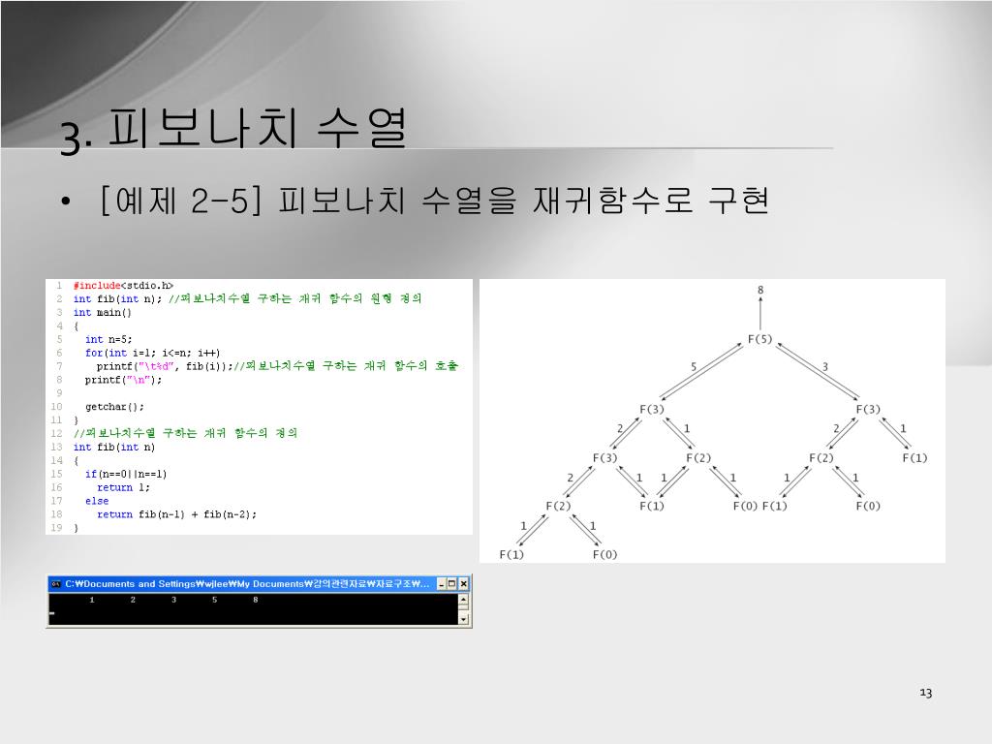The height and width of the screenshot is (744, 992).
Task: Click line number 19 in code listing
Action: click(56, 528)
